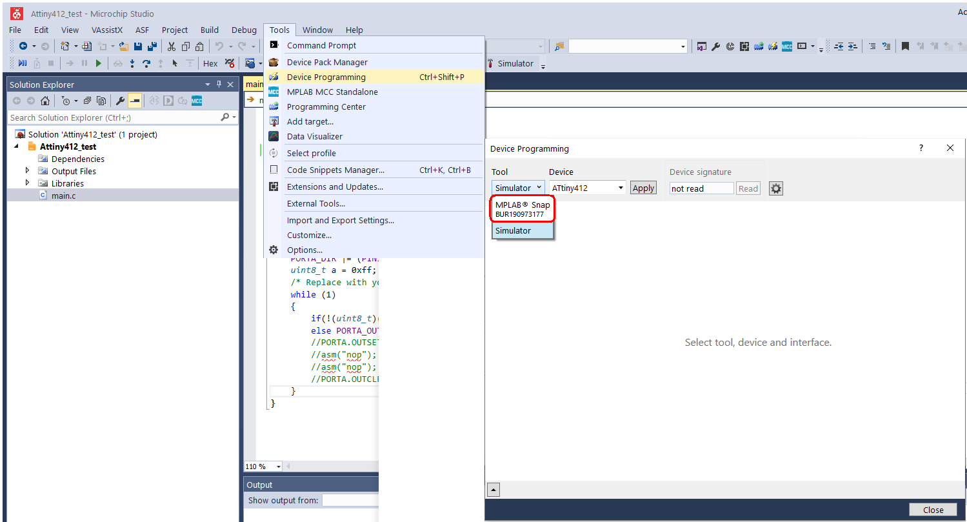Toggle Hex display mode
The width and height of the screenshot is (967, 522).
coord(210,63)
